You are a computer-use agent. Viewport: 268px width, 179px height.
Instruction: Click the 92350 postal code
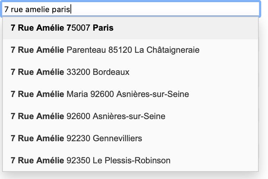coord(78,160)
